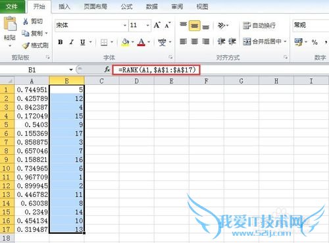329x243 pixels.
Task: Open the font size dropdown
Action: (147, 26)
